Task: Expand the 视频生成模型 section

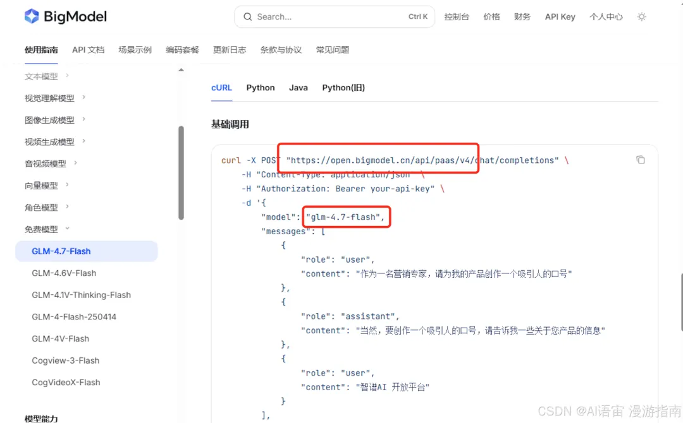Action: click(x=55, y=141)
